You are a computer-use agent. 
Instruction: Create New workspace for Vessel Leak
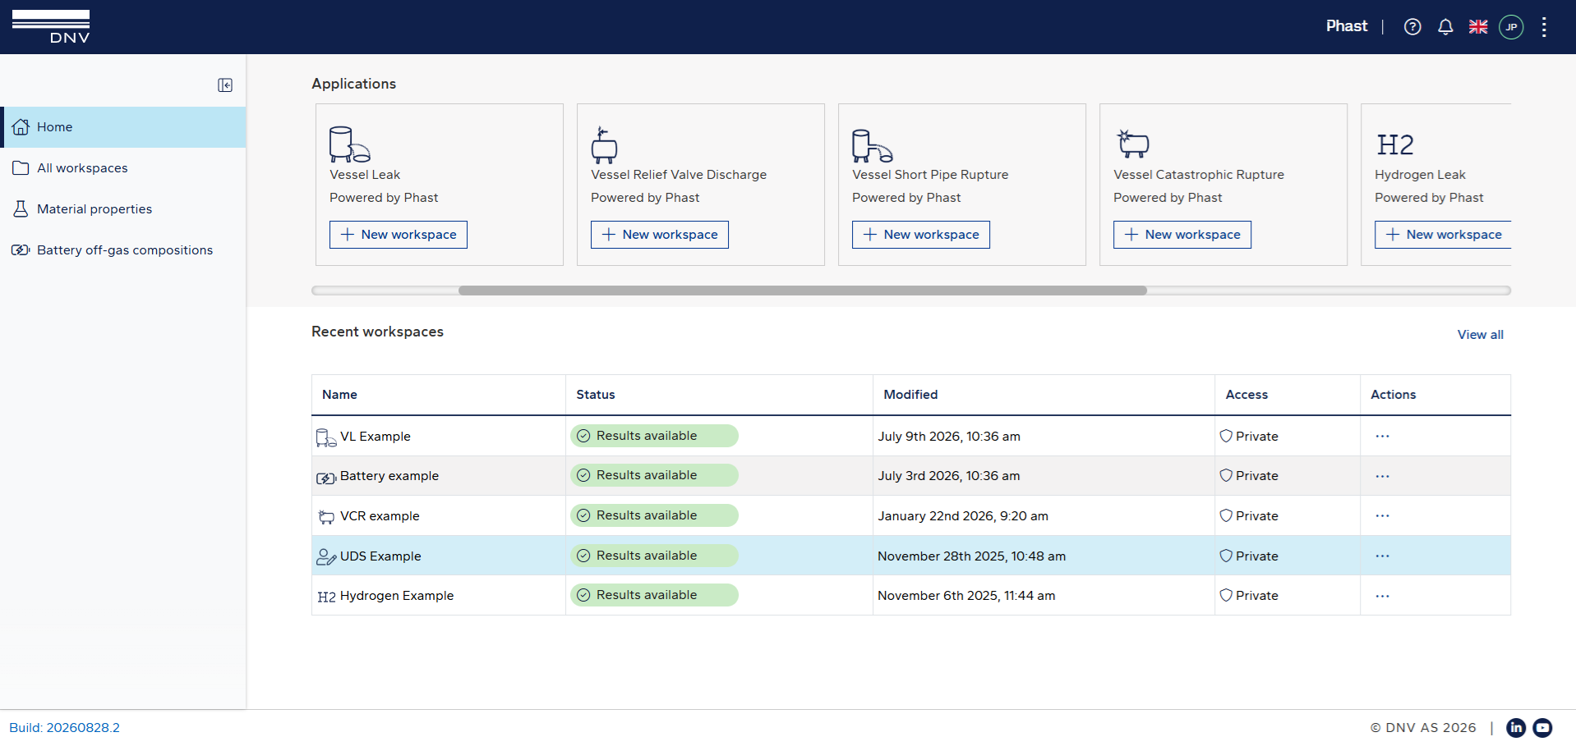[399, 235]
